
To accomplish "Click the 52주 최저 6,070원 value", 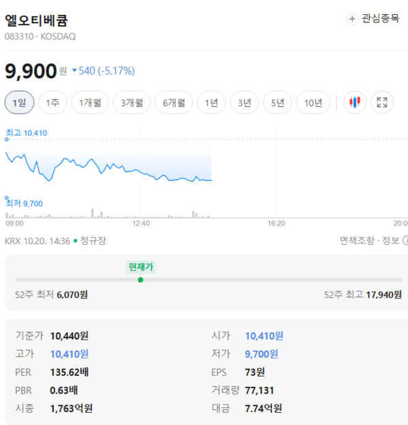I will [x=72, y=294].
